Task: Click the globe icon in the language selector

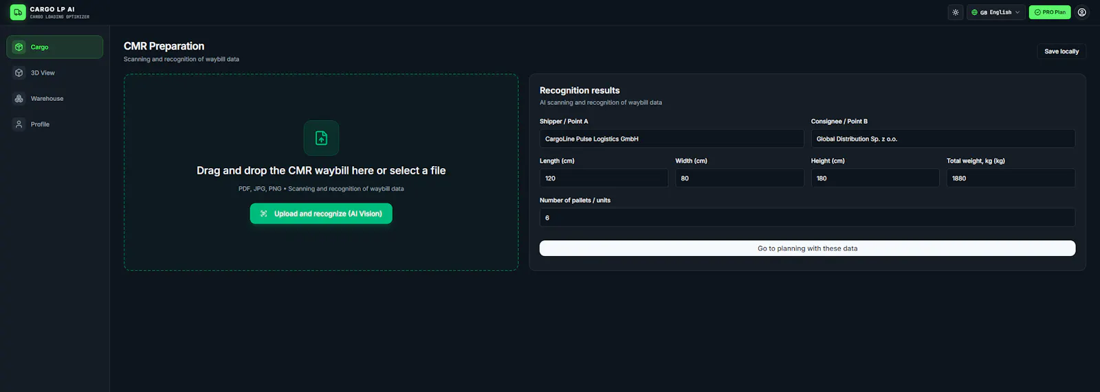Action: point(974,12)
